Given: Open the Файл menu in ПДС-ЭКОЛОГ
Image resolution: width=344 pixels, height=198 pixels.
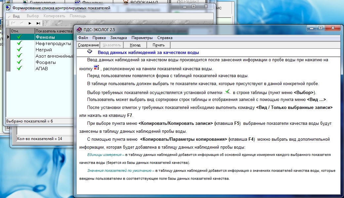Looking at the screenshot, I should [x=83, y=38].
